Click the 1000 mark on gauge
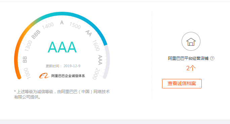The image size is (230, 124). tap(27, 73)
